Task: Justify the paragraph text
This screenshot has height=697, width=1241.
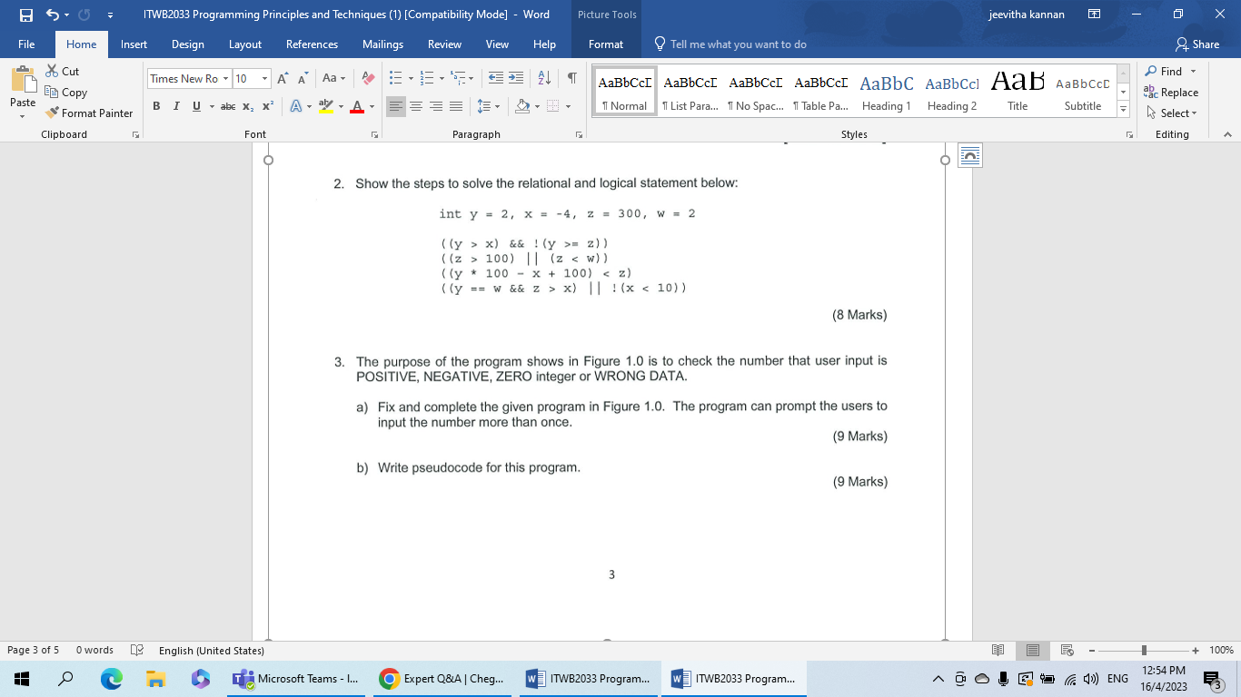Action: (455, 106)
